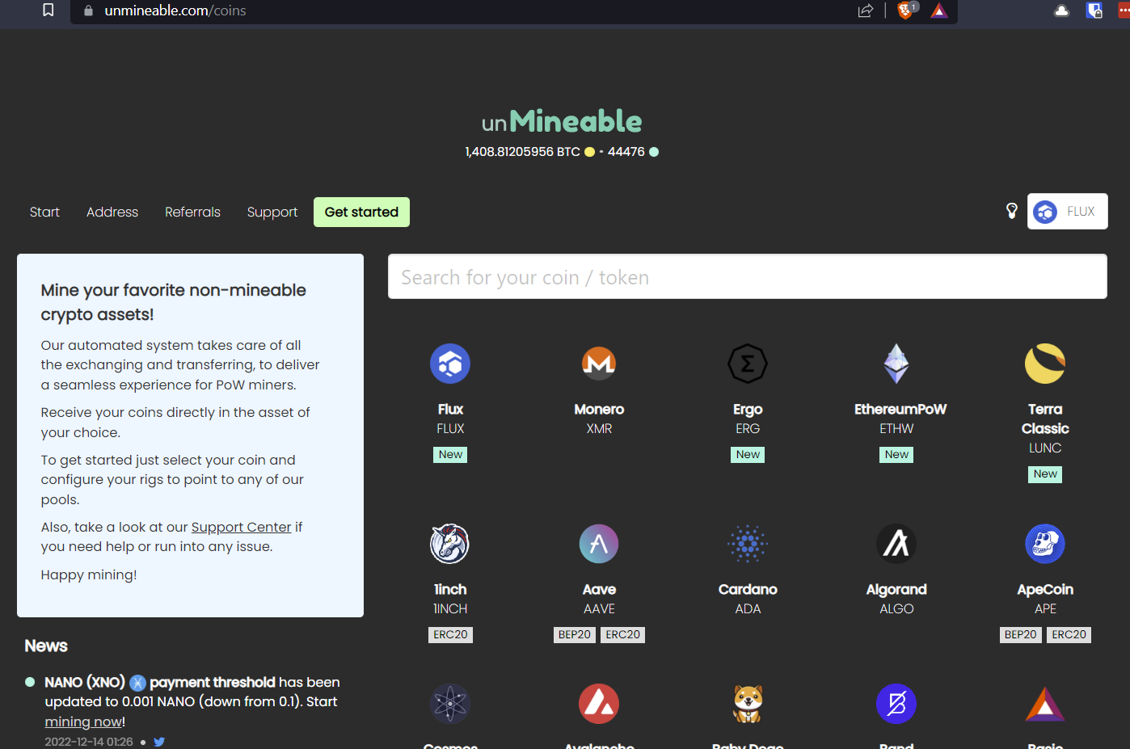The width and height of the screenshot is (1130, 749).
Task: Follow the mining now link
Action: point(83,722)
